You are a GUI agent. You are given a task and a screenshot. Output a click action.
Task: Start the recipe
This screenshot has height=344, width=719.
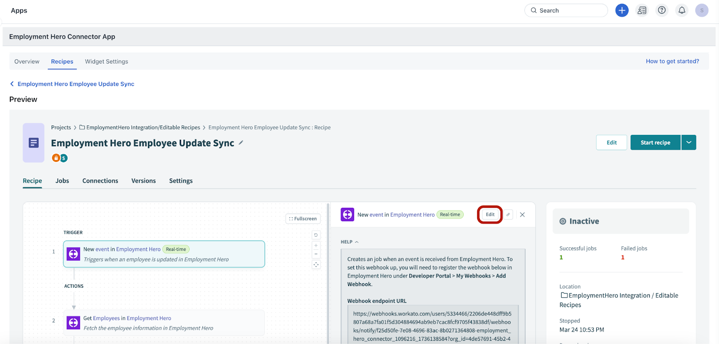(655, 143)
